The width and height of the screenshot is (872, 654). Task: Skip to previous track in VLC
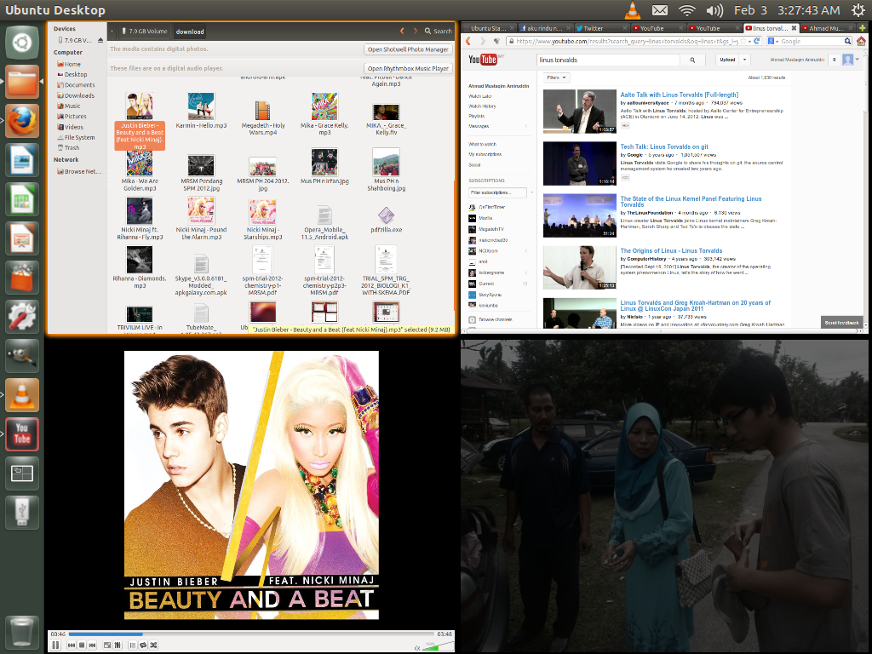[72, 645]
